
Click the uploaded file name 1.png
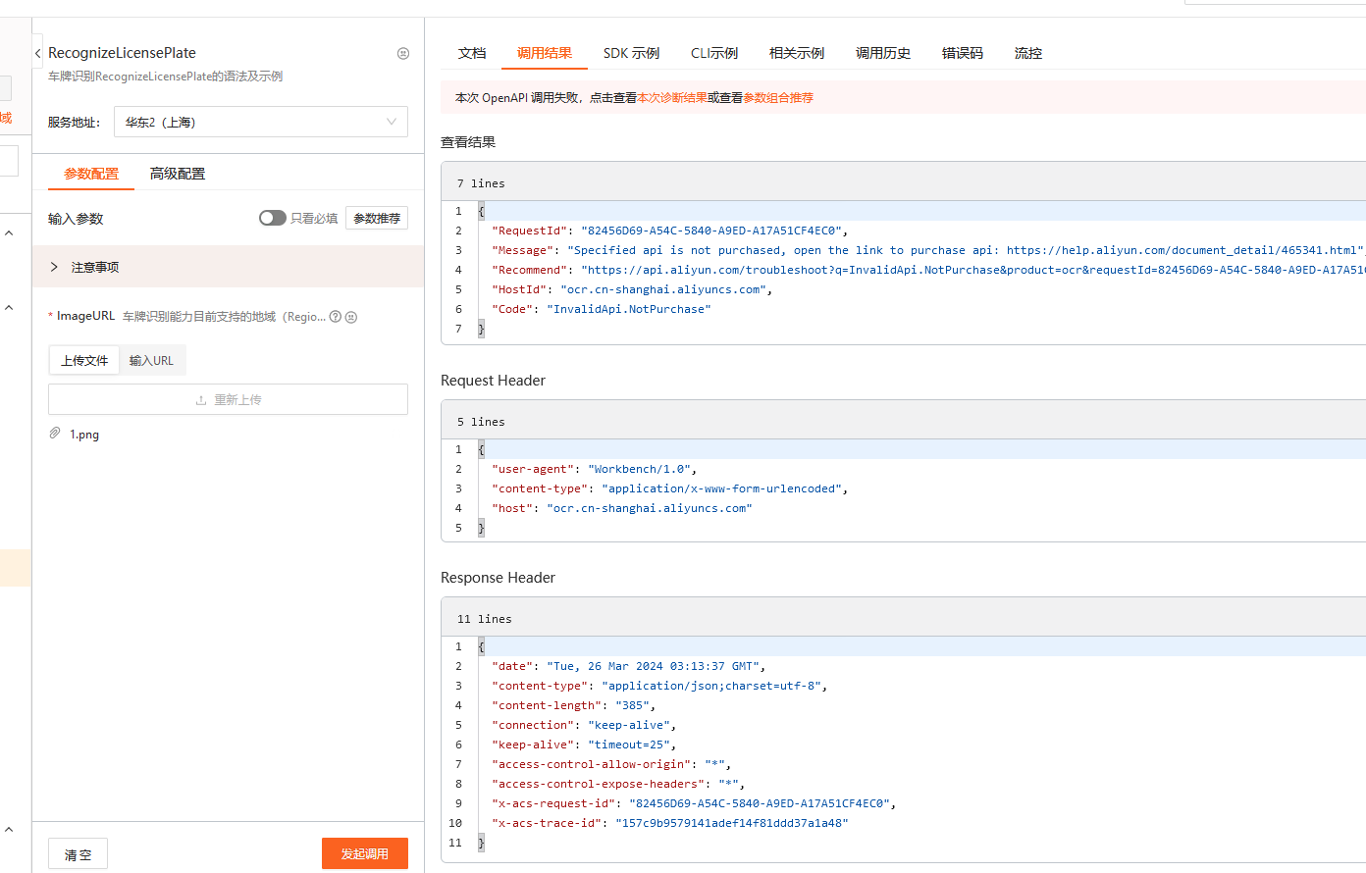pyautogui.click(x=84, y=434)
